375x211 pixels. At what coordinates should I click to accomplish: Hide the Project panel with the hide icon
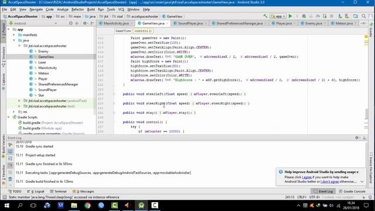[x=92, y=23]
